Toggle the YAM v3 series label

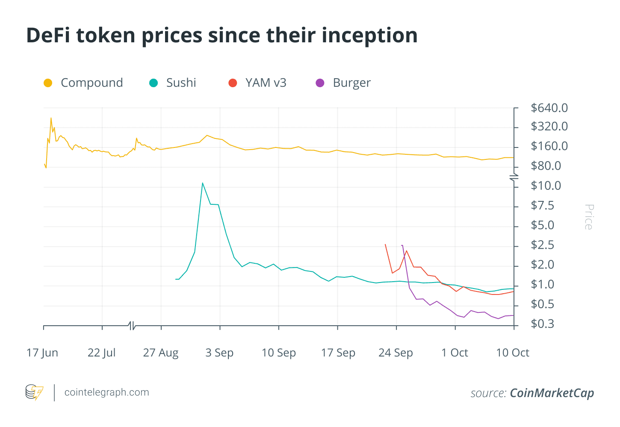[x=266, y=83]
